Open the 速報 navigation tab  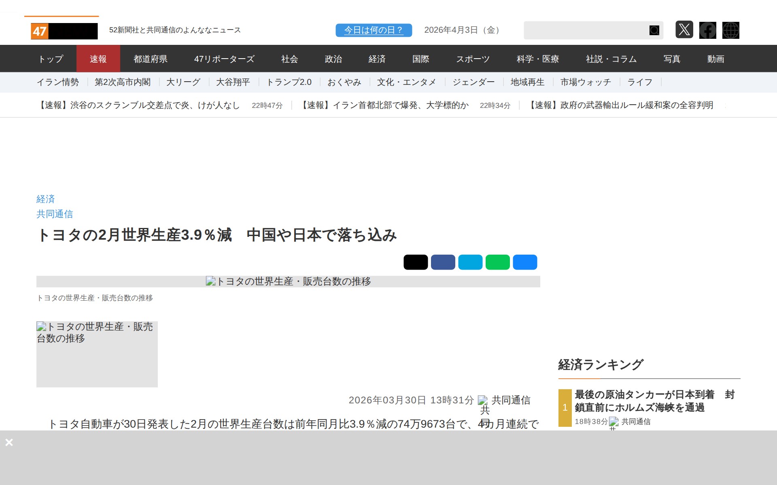[98, 59]
